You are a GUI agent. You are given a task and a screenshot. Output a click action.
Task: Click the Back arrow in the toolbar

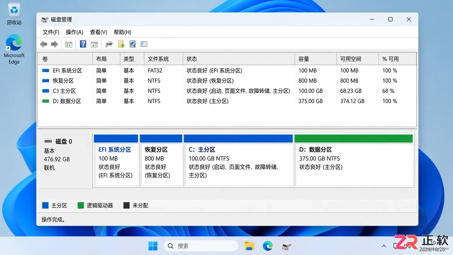(x=44, y=44)
